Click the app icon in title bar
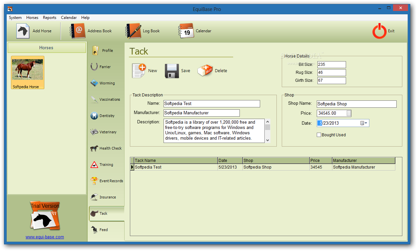This screenshot has width=417, height=251. coord(10,9)
